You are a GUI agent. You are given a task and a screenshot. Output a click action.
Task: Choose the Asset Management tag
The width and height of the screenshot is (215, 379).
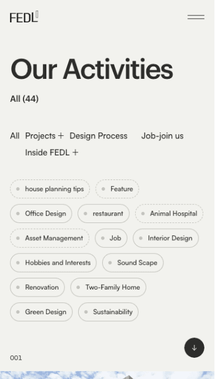click(50, 238)
